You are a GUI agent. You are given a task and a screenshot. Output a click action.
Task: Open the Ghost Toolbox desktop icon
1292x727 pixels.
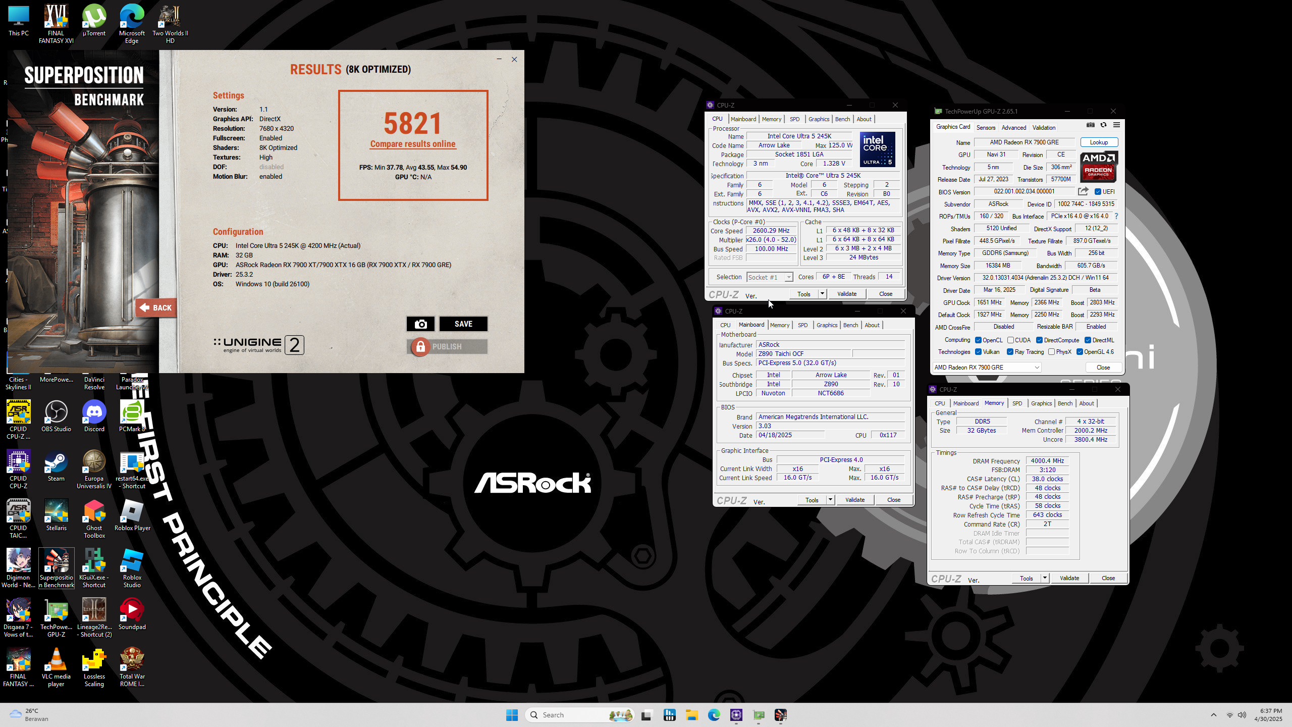coord(94,519)
